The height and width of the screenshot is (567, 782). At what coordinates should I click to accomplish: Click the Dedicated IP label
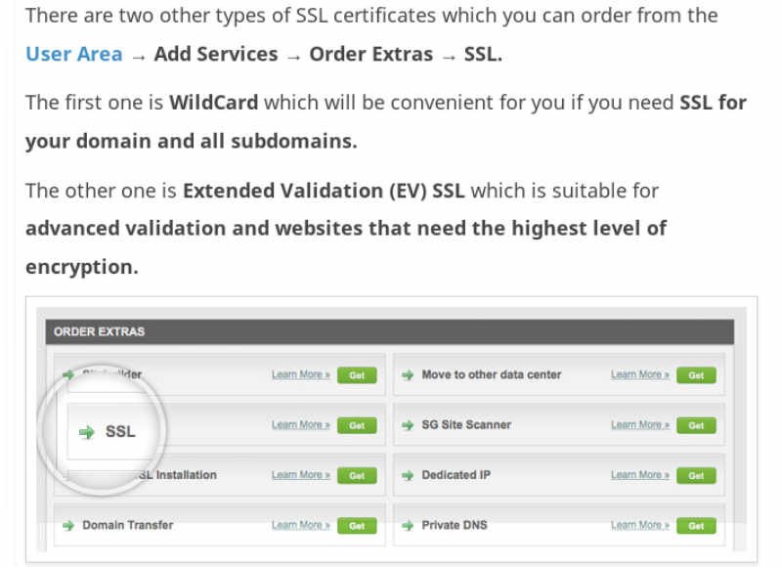(x=456, y=475)
